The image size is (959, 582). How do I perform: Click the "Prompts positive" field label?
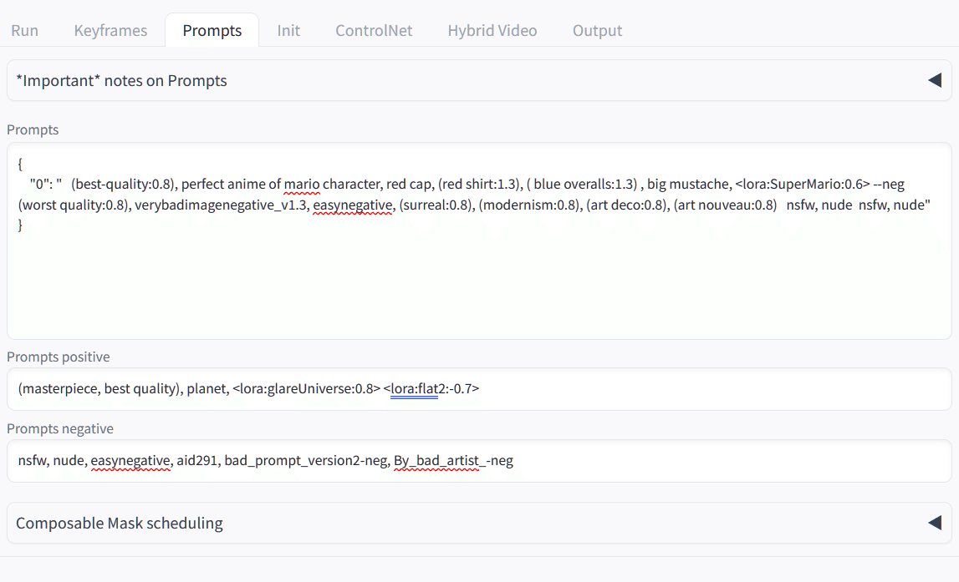[59, 357]
